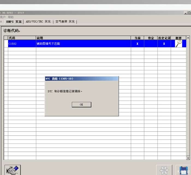The height and width of the screenshot is (175, 191).
Task: Click the save floppy disk icon
Action: [x=182, y=170]
